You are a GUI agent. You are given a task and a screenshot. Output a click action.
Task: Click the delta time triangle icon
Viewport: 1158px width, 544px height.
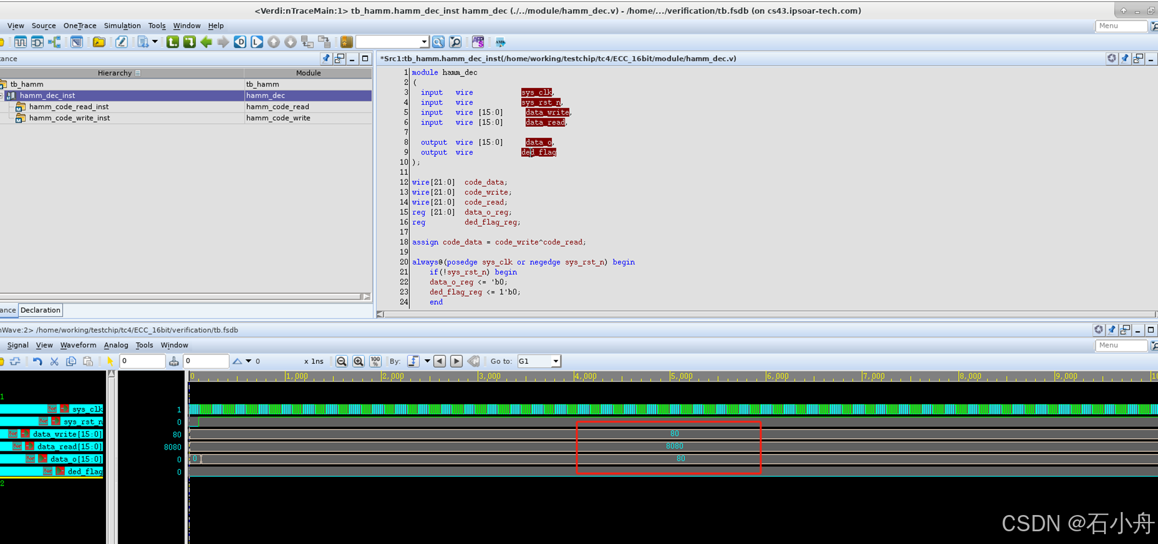237,362
